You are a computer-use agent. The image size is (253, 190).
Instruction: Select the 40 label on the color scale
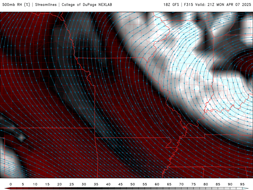coord(108,184)
